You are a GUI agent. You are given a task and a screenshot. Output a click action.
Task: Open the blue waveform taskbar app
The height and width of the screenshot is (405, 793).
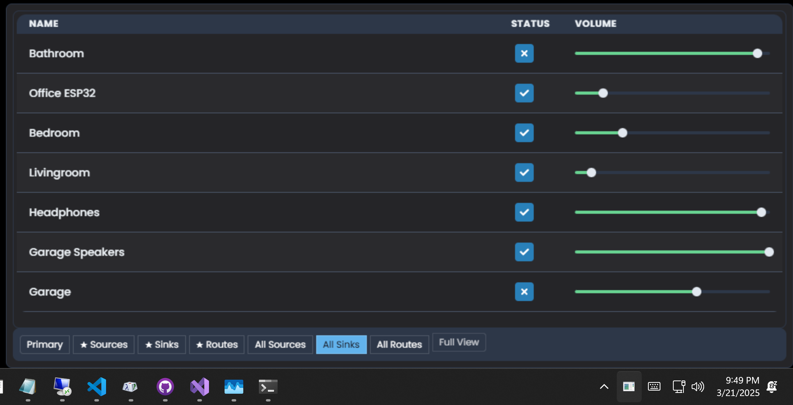coord(234,387)
